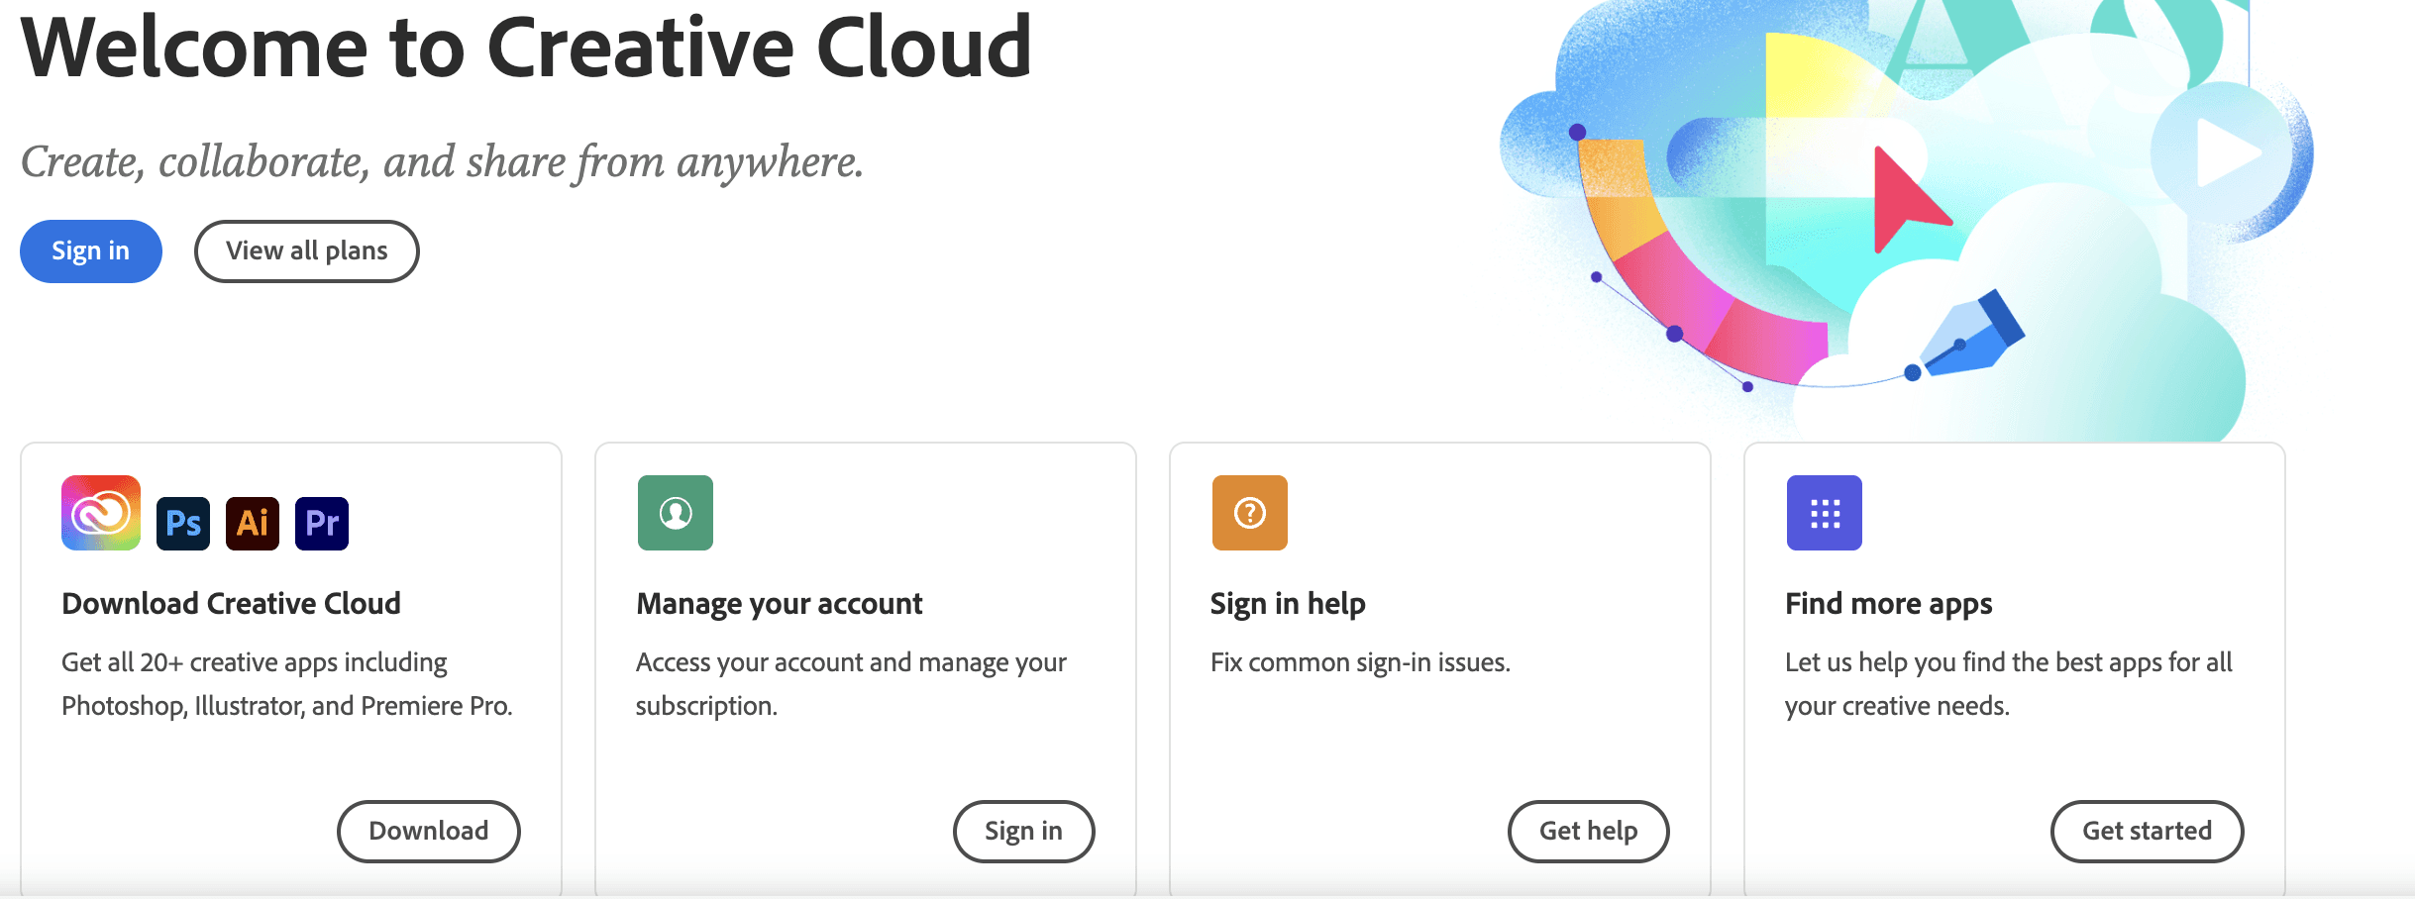Click the Photoshop Ps icon
Viewport: 2415px width, 899px height.
click(x=183, y=523)
